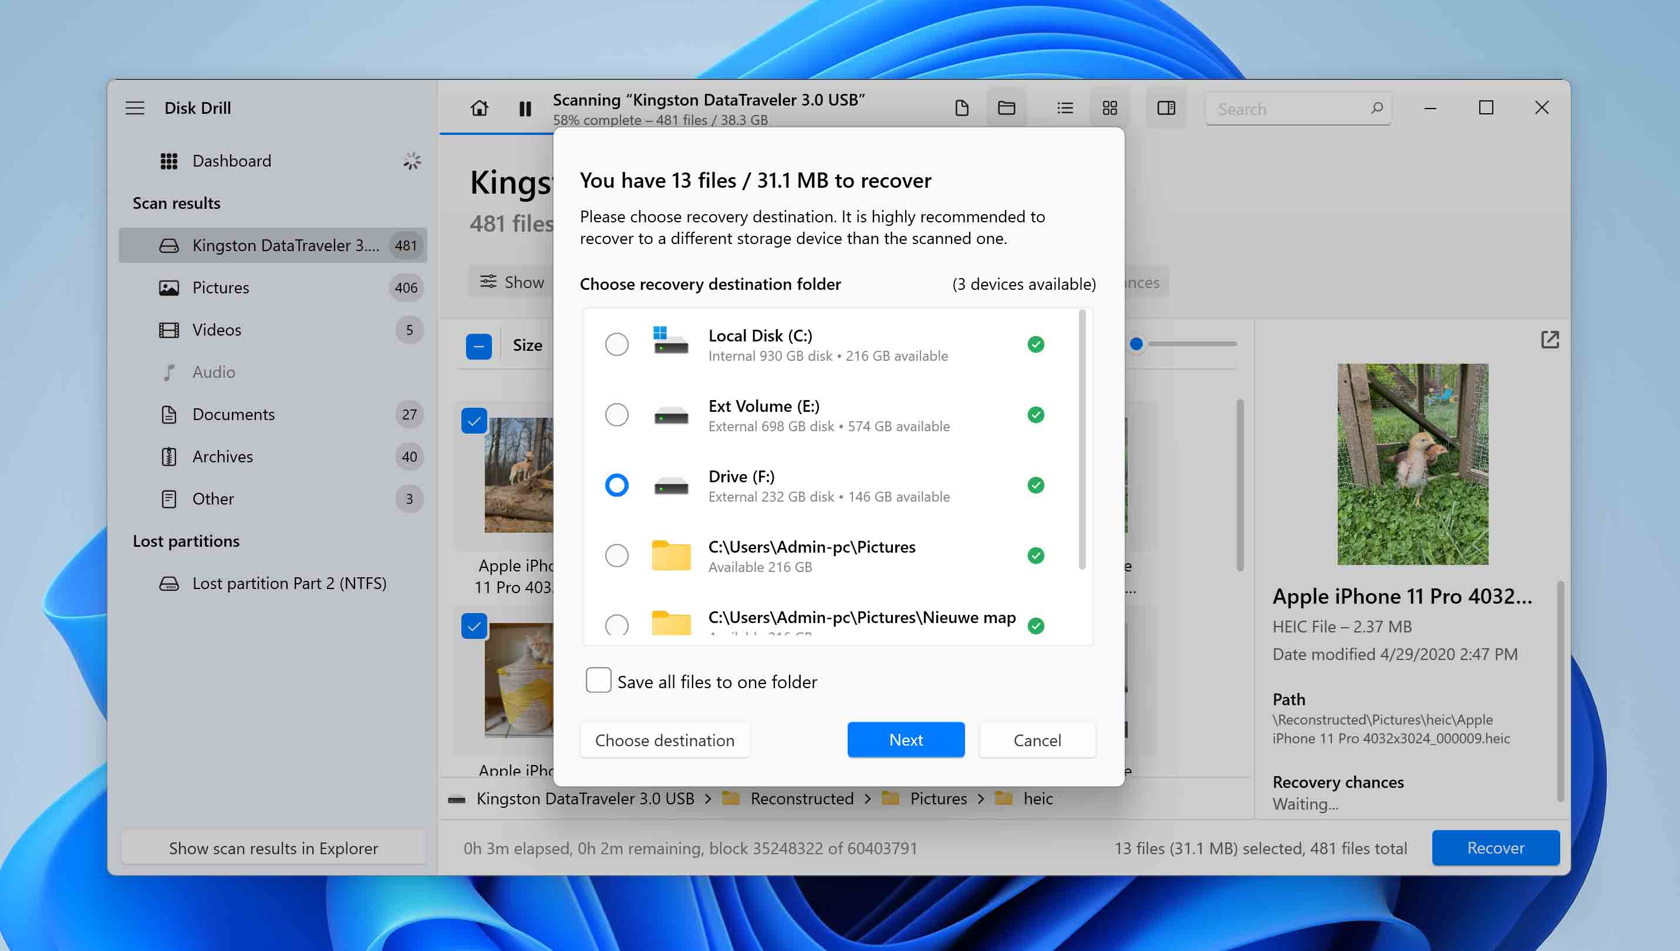Click Local Disk (C:) drive icon
The image size is (1680, 951).
(670, 340)
